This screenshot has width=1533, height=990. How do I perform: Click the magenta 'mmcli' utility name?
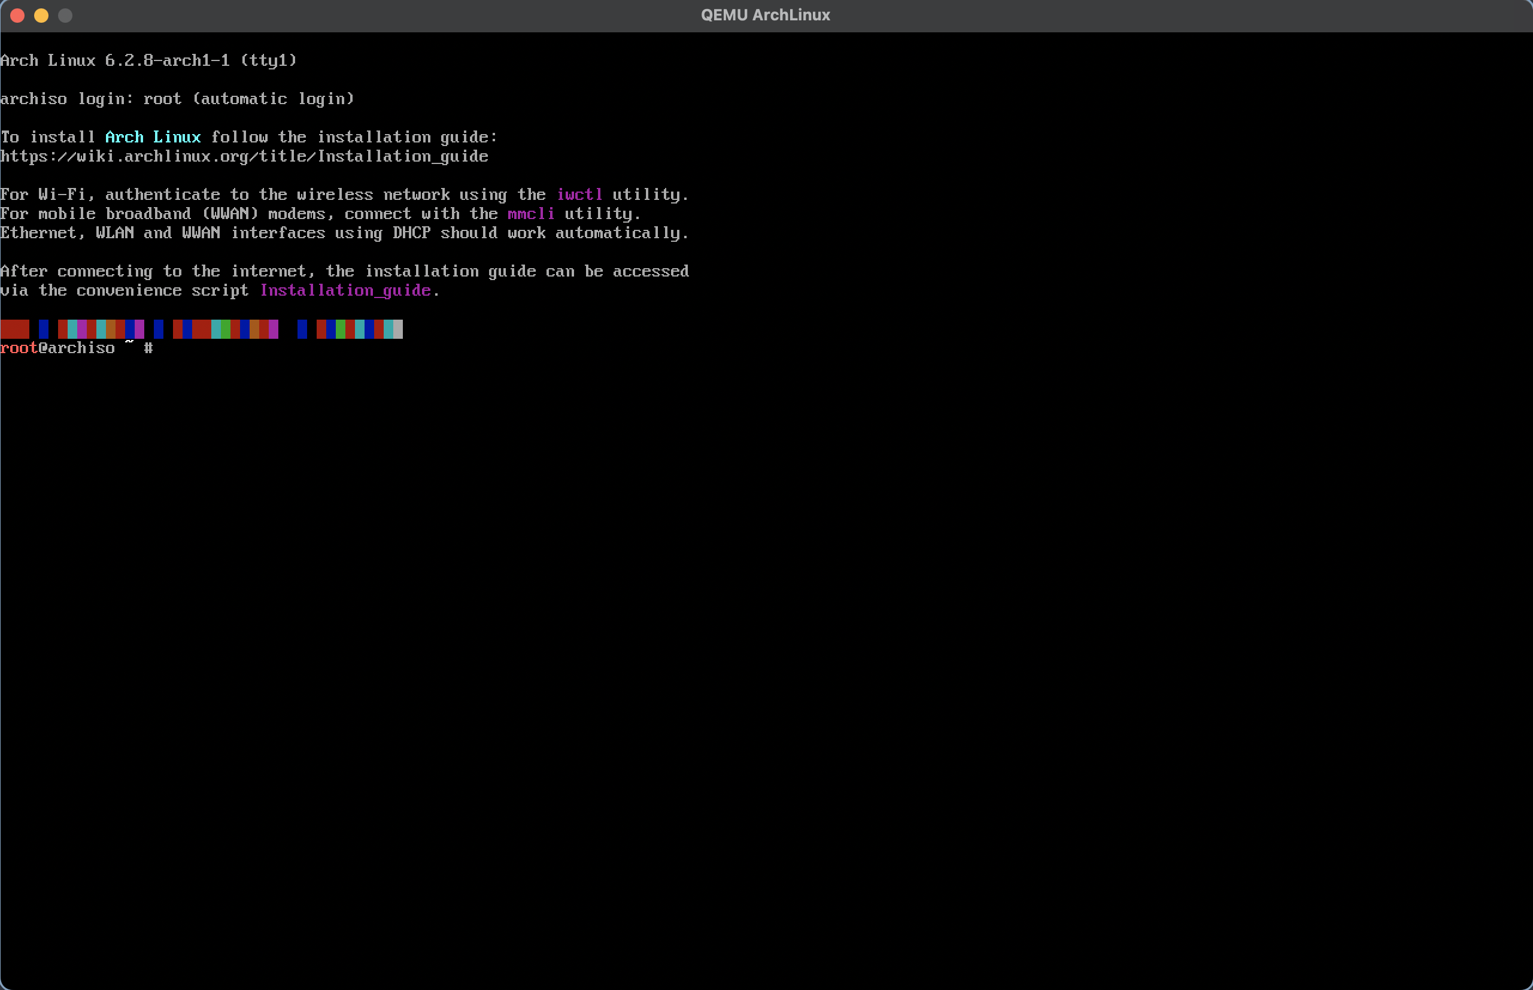tap(531, 214)
